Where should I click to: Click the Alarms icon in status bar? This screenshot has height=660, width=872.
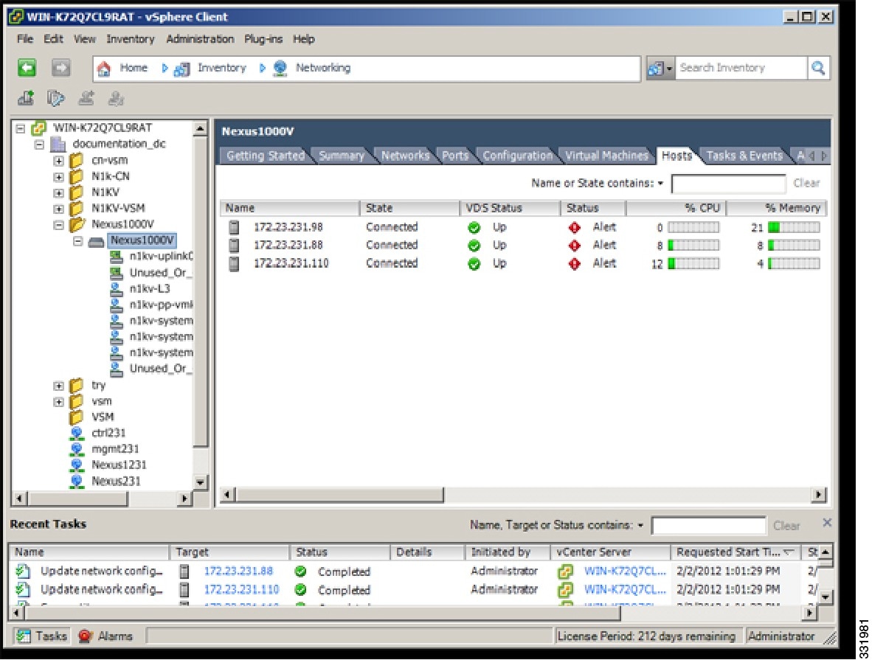(85, 636)
